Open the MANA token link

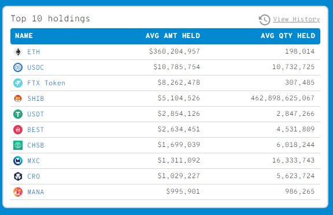36,192
